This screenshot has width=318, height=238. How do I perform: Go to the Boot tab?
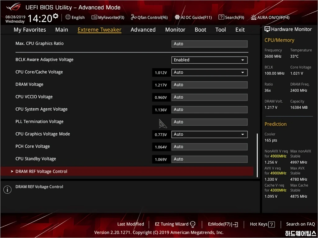200,30
